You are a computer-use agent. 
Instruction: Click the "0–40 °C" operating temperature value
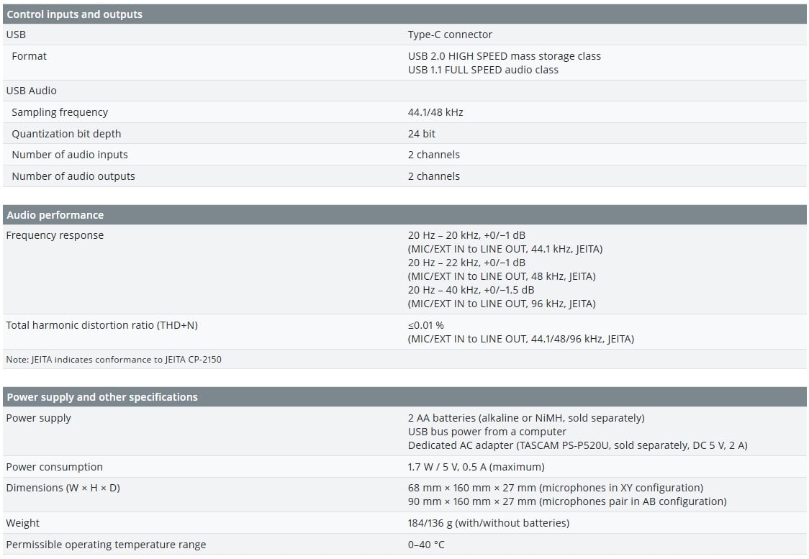coord(426,545)
